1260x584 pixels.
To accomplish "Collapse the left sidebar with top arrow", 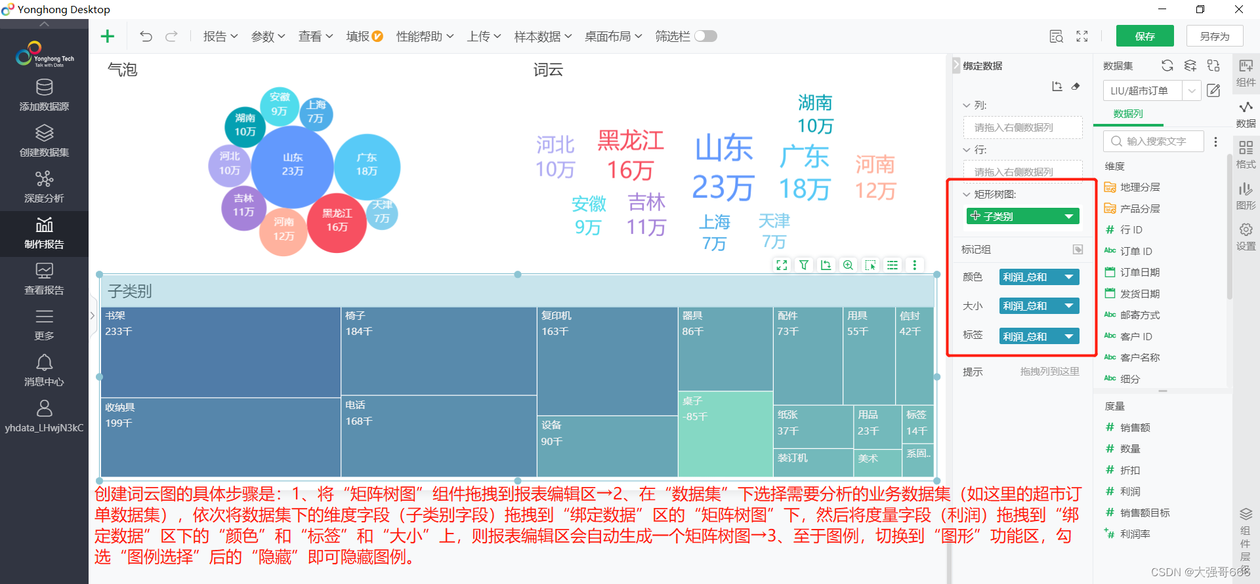I will (x=44, y=24).
